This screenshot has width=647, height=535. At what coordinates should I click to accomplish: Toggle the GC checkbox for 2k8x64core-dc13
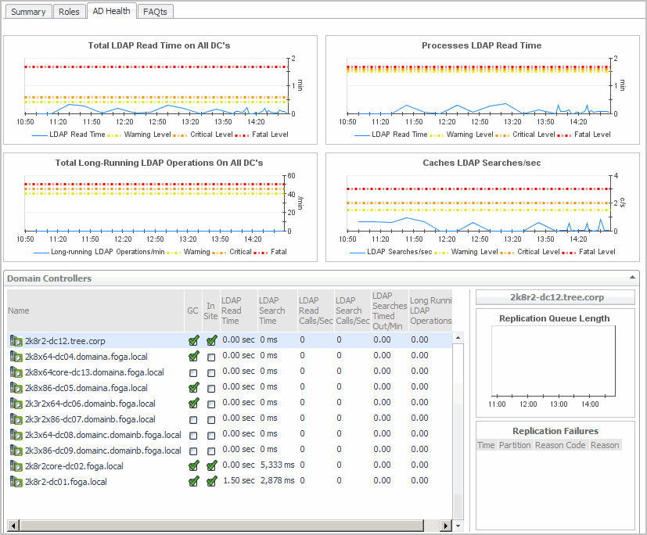coord(193,372)
